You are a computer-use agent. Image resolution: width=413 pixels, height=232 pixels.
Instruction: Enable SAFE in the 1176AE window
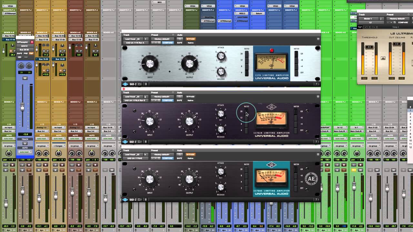click(179, 158)
